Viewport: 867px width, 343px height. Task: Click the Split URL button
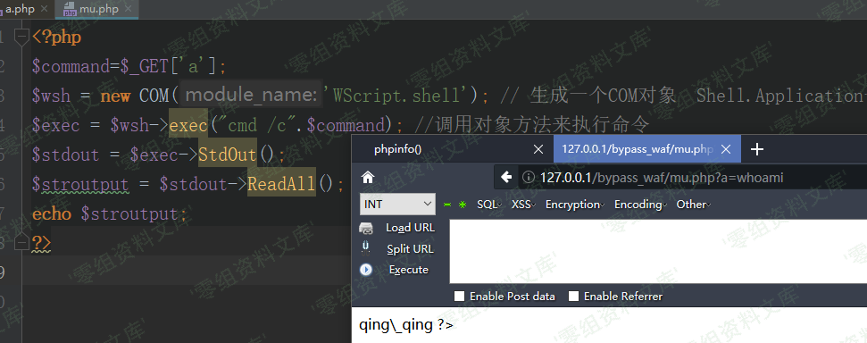coord(410,249)
